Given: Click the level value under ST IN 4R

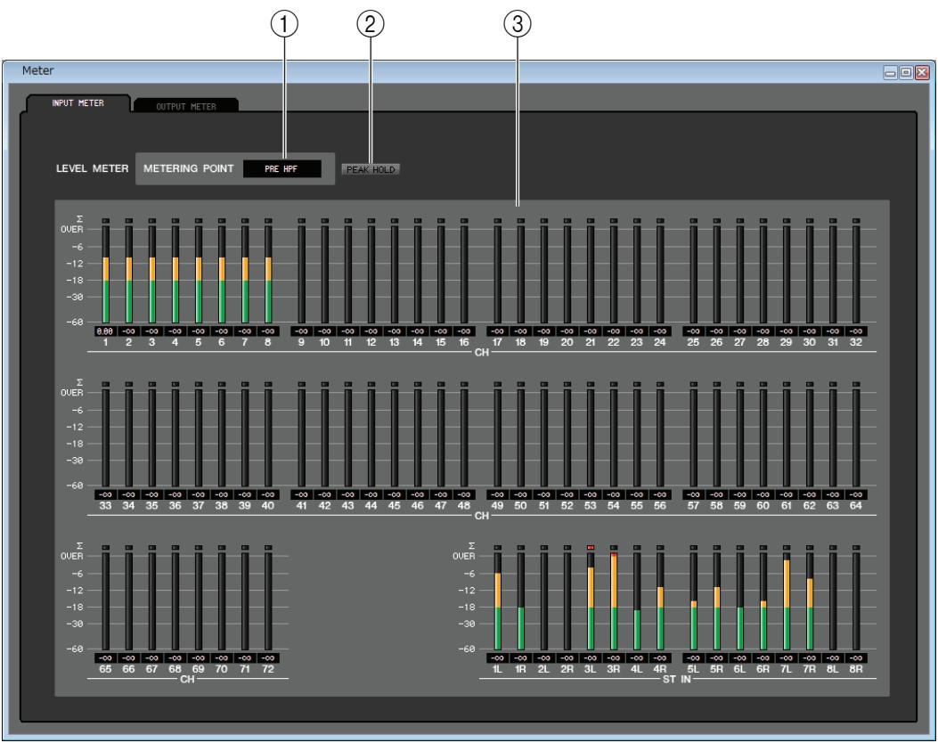Looking at the screenshot, I should (x=660, y=657).
